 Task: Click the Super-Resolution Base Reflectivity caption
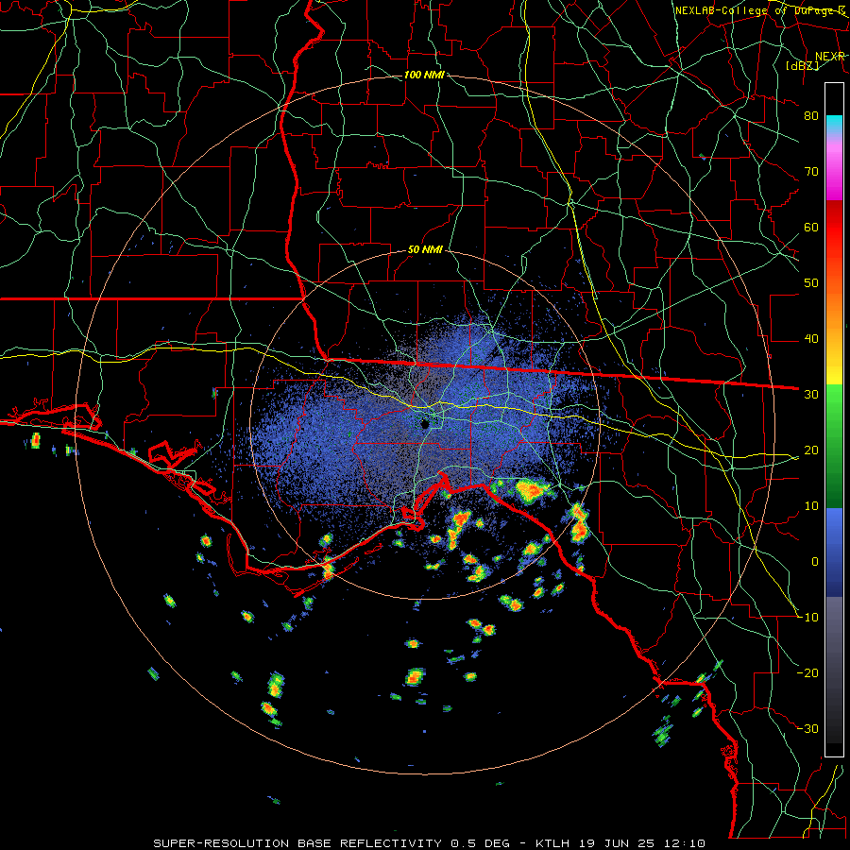429,843
